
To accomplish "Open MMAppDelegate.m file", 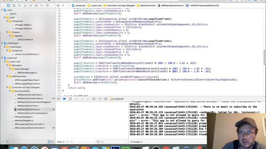I will pyautogui.click(x=24, y=120).
